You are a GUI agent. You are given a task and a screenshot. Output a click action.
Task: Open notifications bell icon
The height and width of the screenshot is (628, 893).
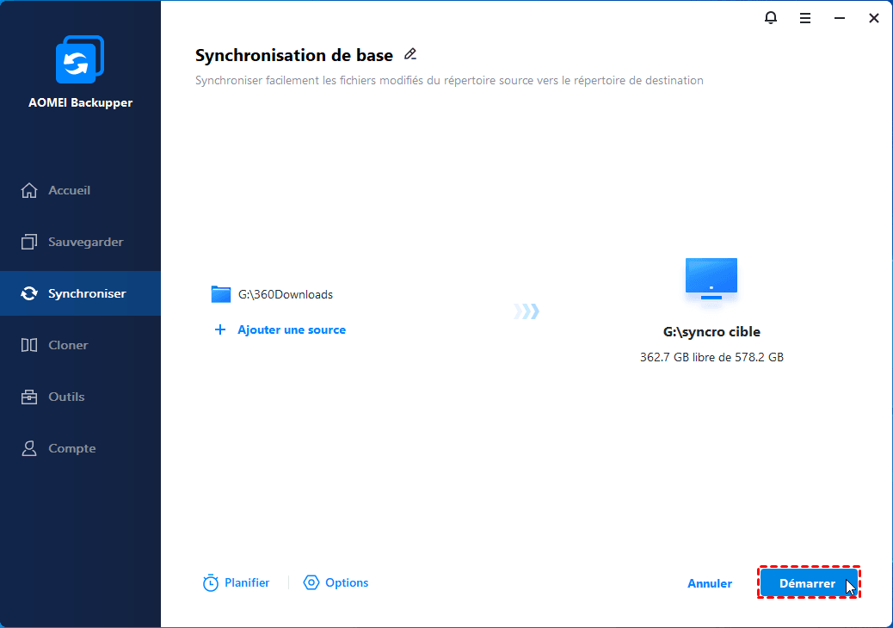point(771,18)
